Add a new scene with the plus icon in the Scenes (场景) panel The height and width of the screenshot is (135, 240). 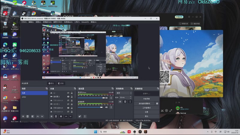(x=23, y=116)
